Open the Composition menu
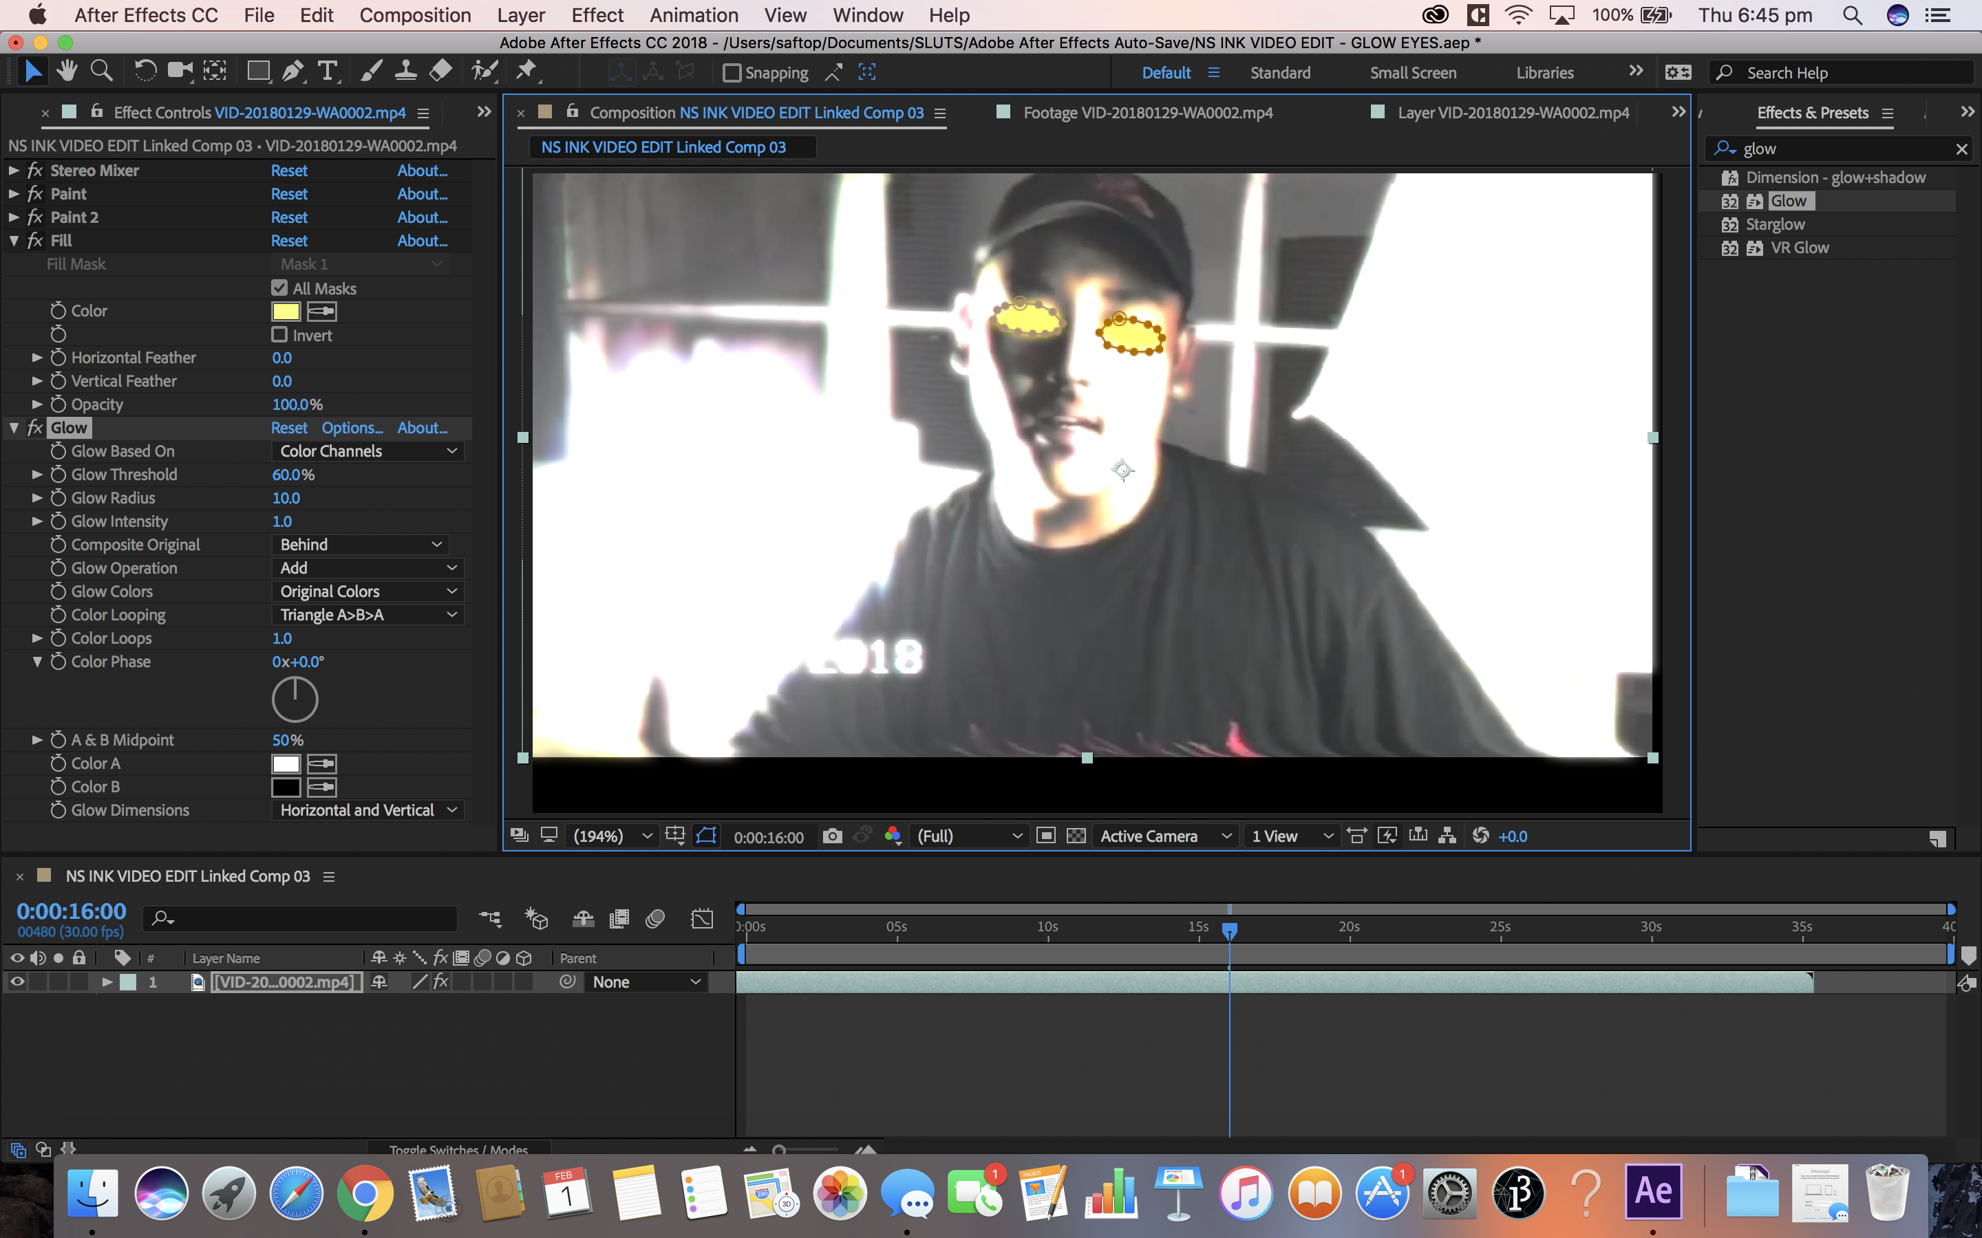The height and width of the screenshot is (1238, 1982). pos(415,14)
